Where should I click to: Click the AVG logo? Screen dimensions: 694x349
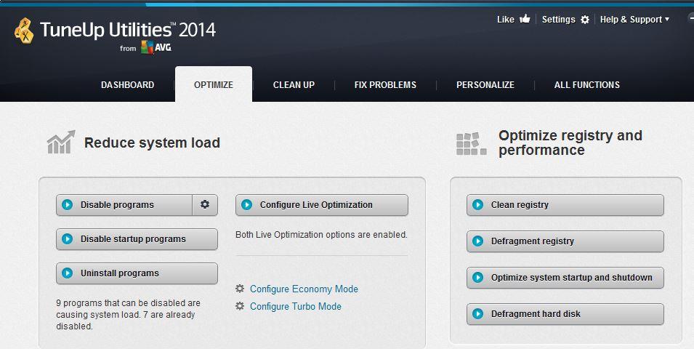click(x=156, y=47)
